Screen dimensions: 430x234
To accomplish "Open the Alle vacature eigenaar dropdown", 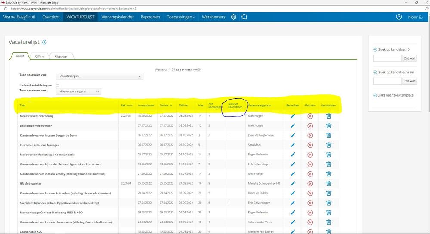I will click(x=78, y=91).
